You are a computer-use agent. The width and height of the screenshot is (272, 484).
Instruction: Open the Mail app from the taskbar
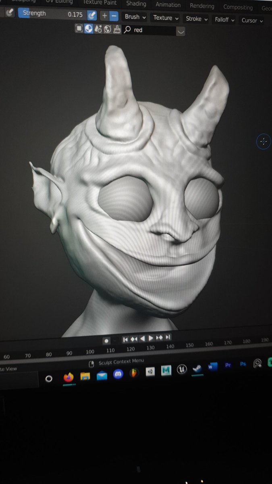tap(102, 376)
